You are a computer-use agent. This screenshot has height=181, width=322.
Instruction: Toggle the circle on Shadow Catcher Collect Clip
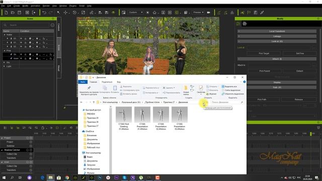[x=31, y=154]
